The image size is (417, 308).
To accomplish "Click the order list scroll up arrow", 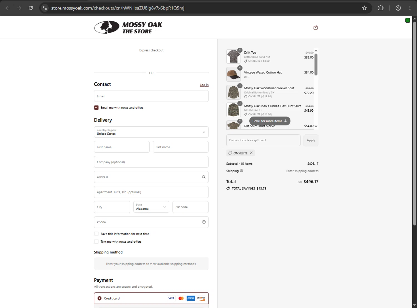I will coord(316,51).
